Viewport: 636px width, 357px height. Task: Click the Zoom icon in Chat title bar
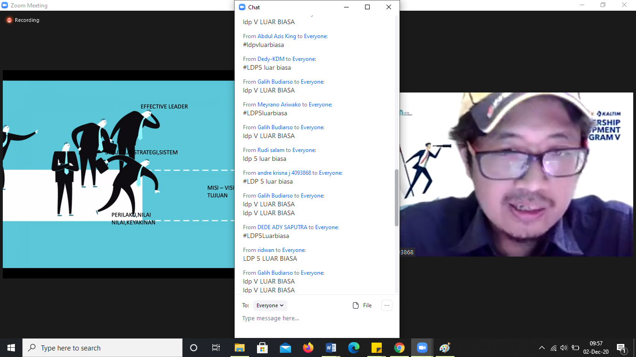pyautogui.click(x=242, y=7)
